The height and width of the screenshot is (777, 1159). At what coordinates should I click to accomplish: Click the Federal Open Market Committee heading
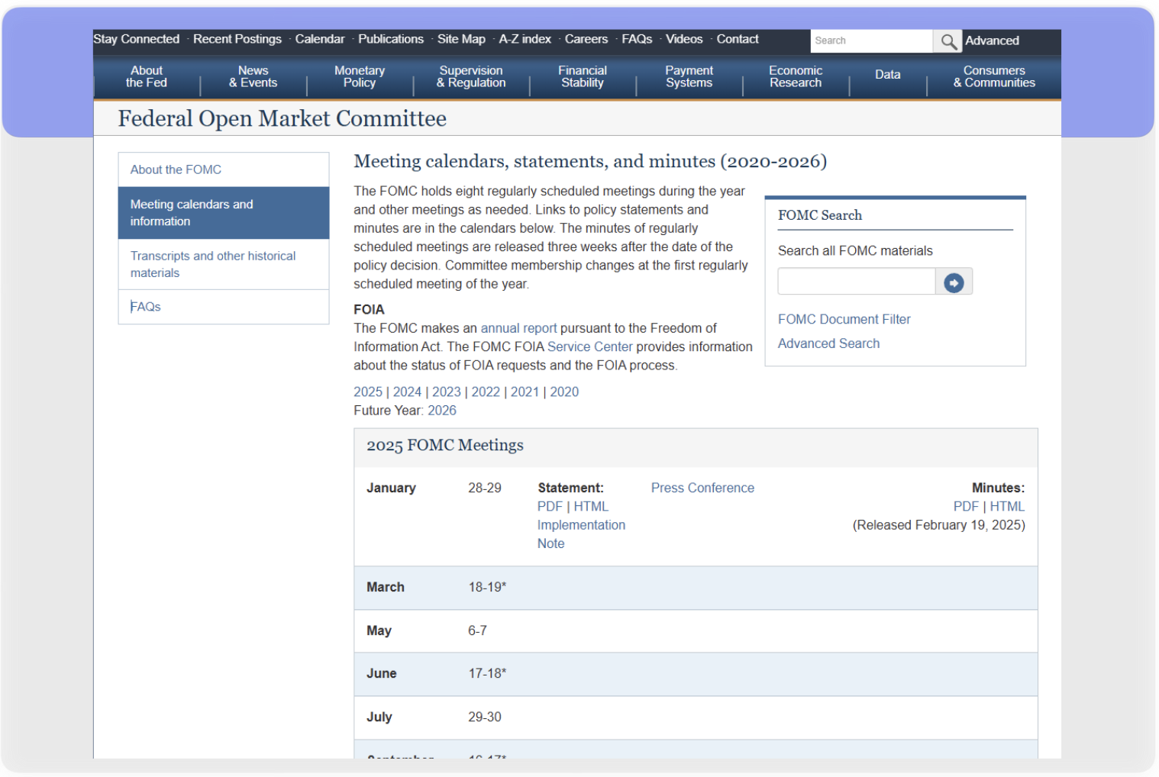(282, 118)
